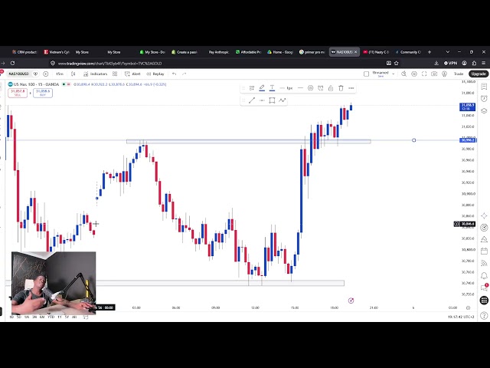This screenshot has width=490, height=368.
Task: Enter fullscreen mode
Action: 424,74
